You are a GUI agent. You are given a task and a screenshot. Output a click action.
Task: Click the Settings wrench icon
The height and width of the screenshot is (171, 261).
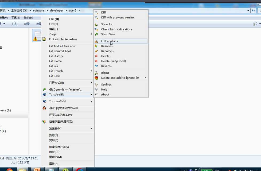[x=96, y=85]
